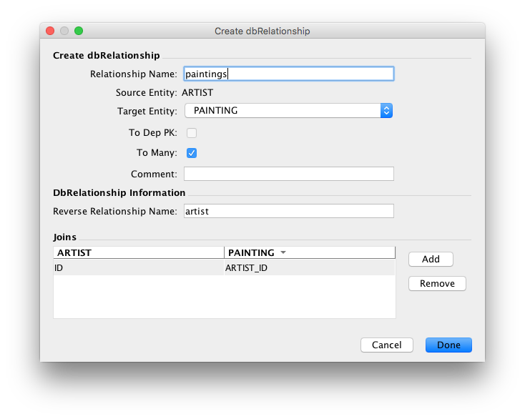The height and width of the screenshot is (419, 525).
Task: Add a new join row
Action: point(431,259)
